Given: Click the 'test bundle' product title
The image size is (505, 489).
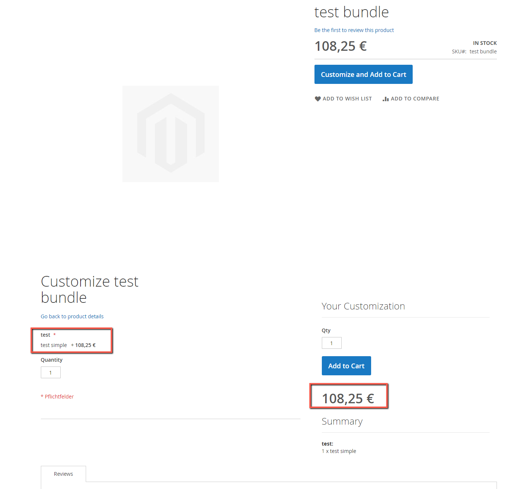Looking at the screenshot, I should [351, 12].
